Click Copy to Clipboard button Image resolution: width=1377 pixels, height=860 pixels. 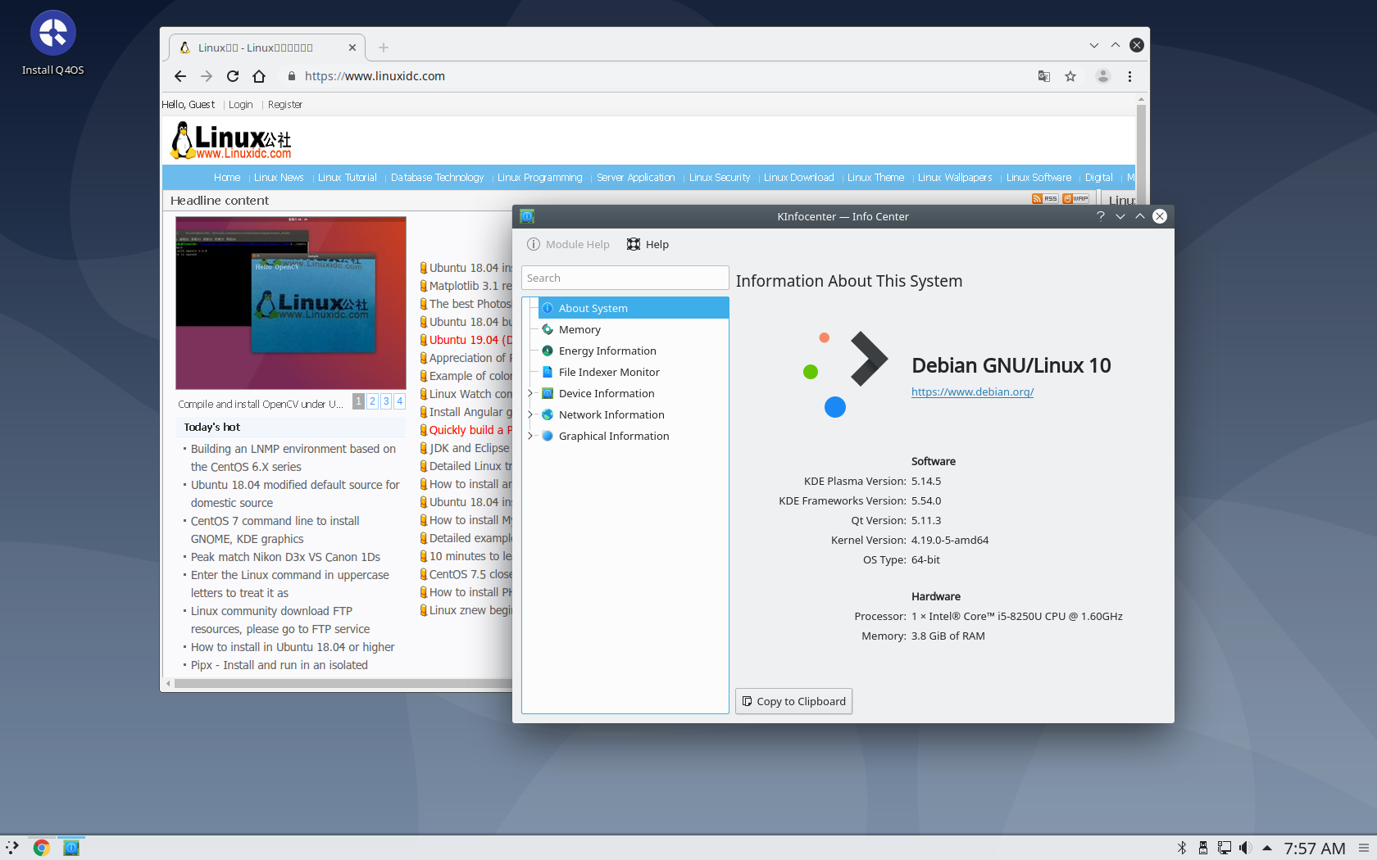pos(793,701)
